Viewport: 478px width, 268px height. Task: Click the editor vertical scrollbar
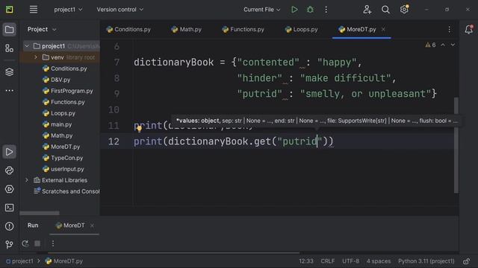pos(456,145)
